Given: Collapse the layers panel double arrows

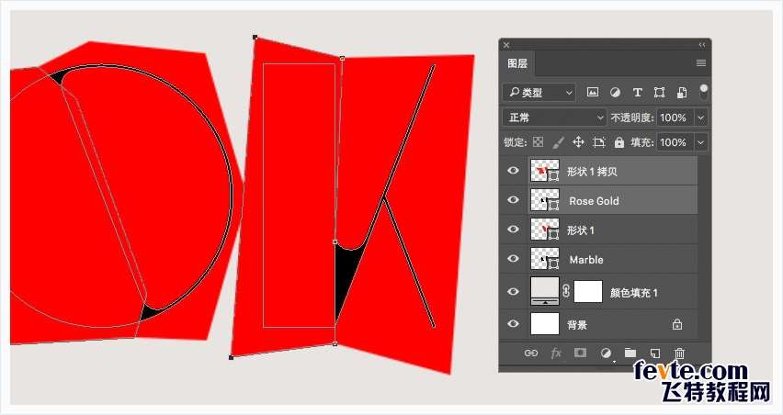Looking at the screenshot, I should (702, 44).
